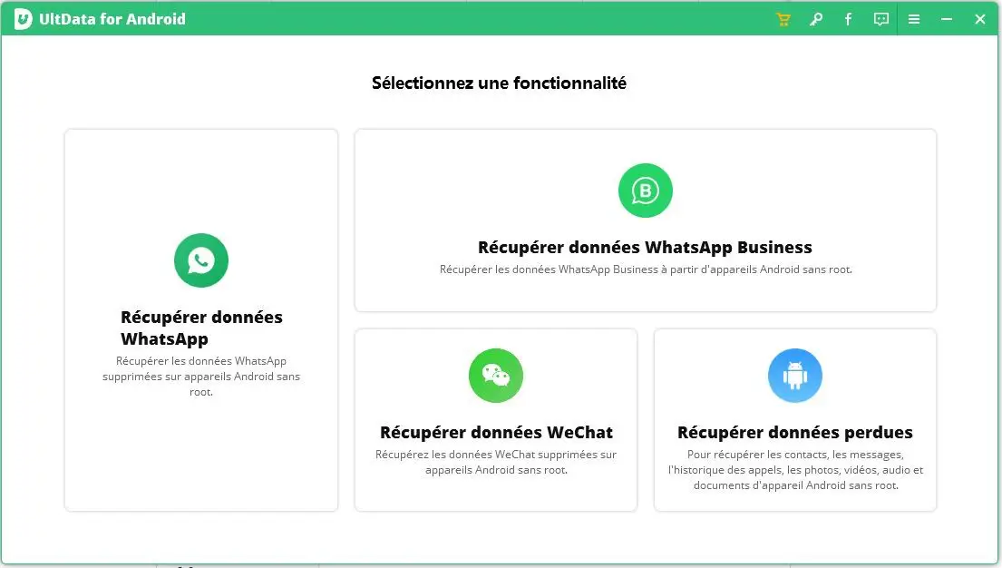Select Récupérer données WeChat title

point(497,433)
